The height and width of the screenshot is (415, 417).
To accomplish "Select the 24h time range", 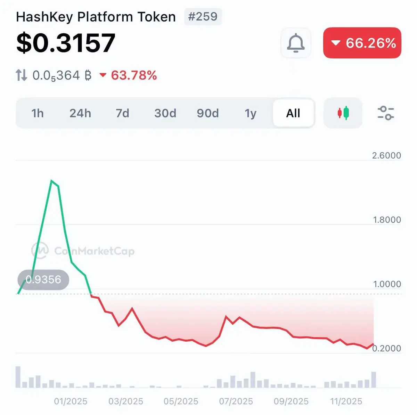I will tap(80, 113).
